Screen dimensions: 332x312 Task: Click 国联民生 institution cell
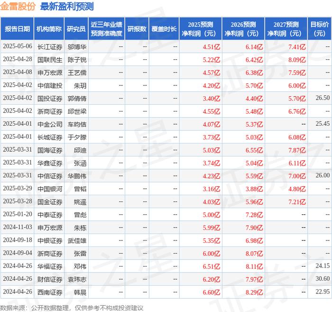click(50, 60)
